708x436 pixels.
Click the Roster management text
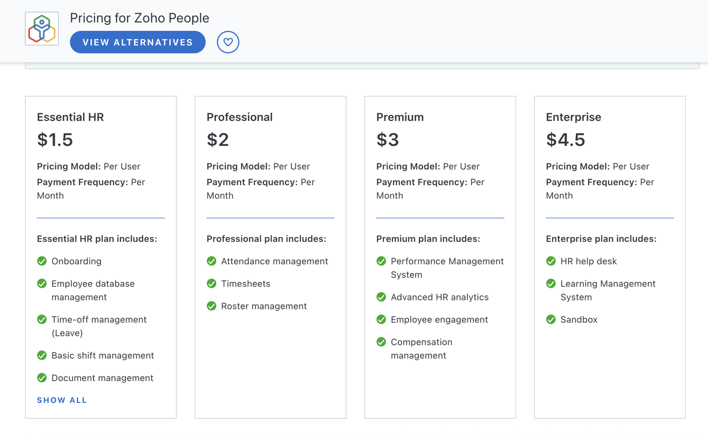[x=264, y=306]
